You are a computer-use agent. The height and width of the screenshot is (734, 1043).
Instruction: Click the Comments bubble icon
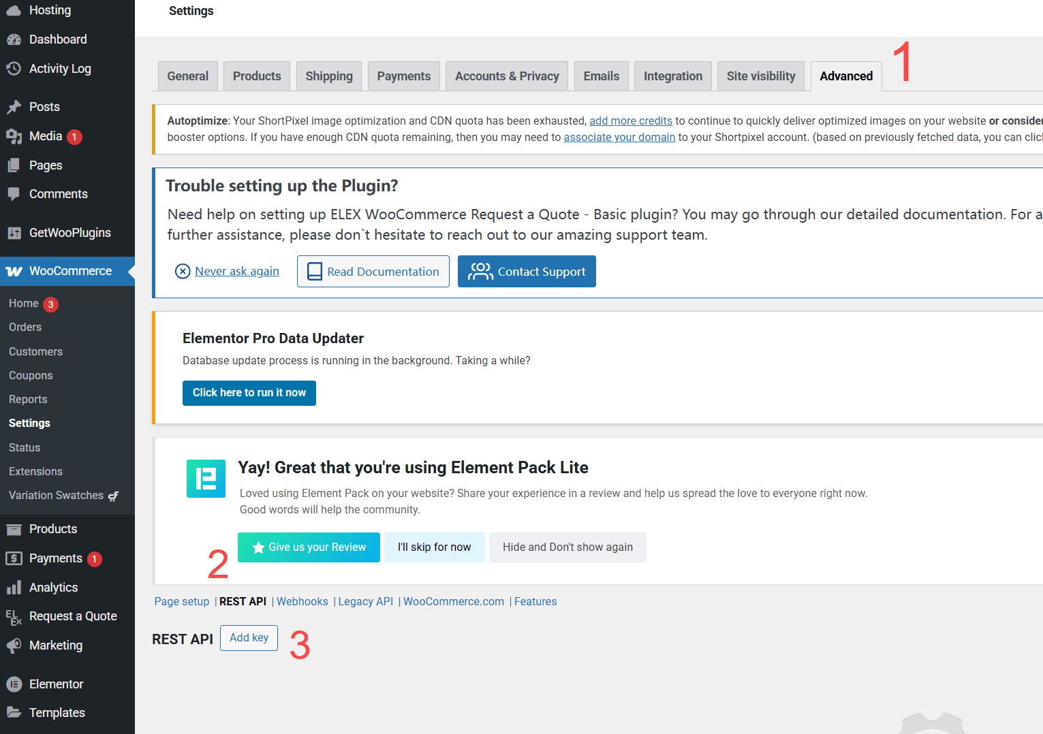(x=14, y=194)
